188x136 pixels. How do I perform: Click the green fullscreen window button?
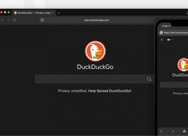[9, 12]
